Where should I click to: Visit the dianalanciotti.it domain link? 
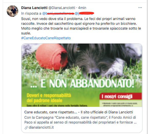pos(41,127)
